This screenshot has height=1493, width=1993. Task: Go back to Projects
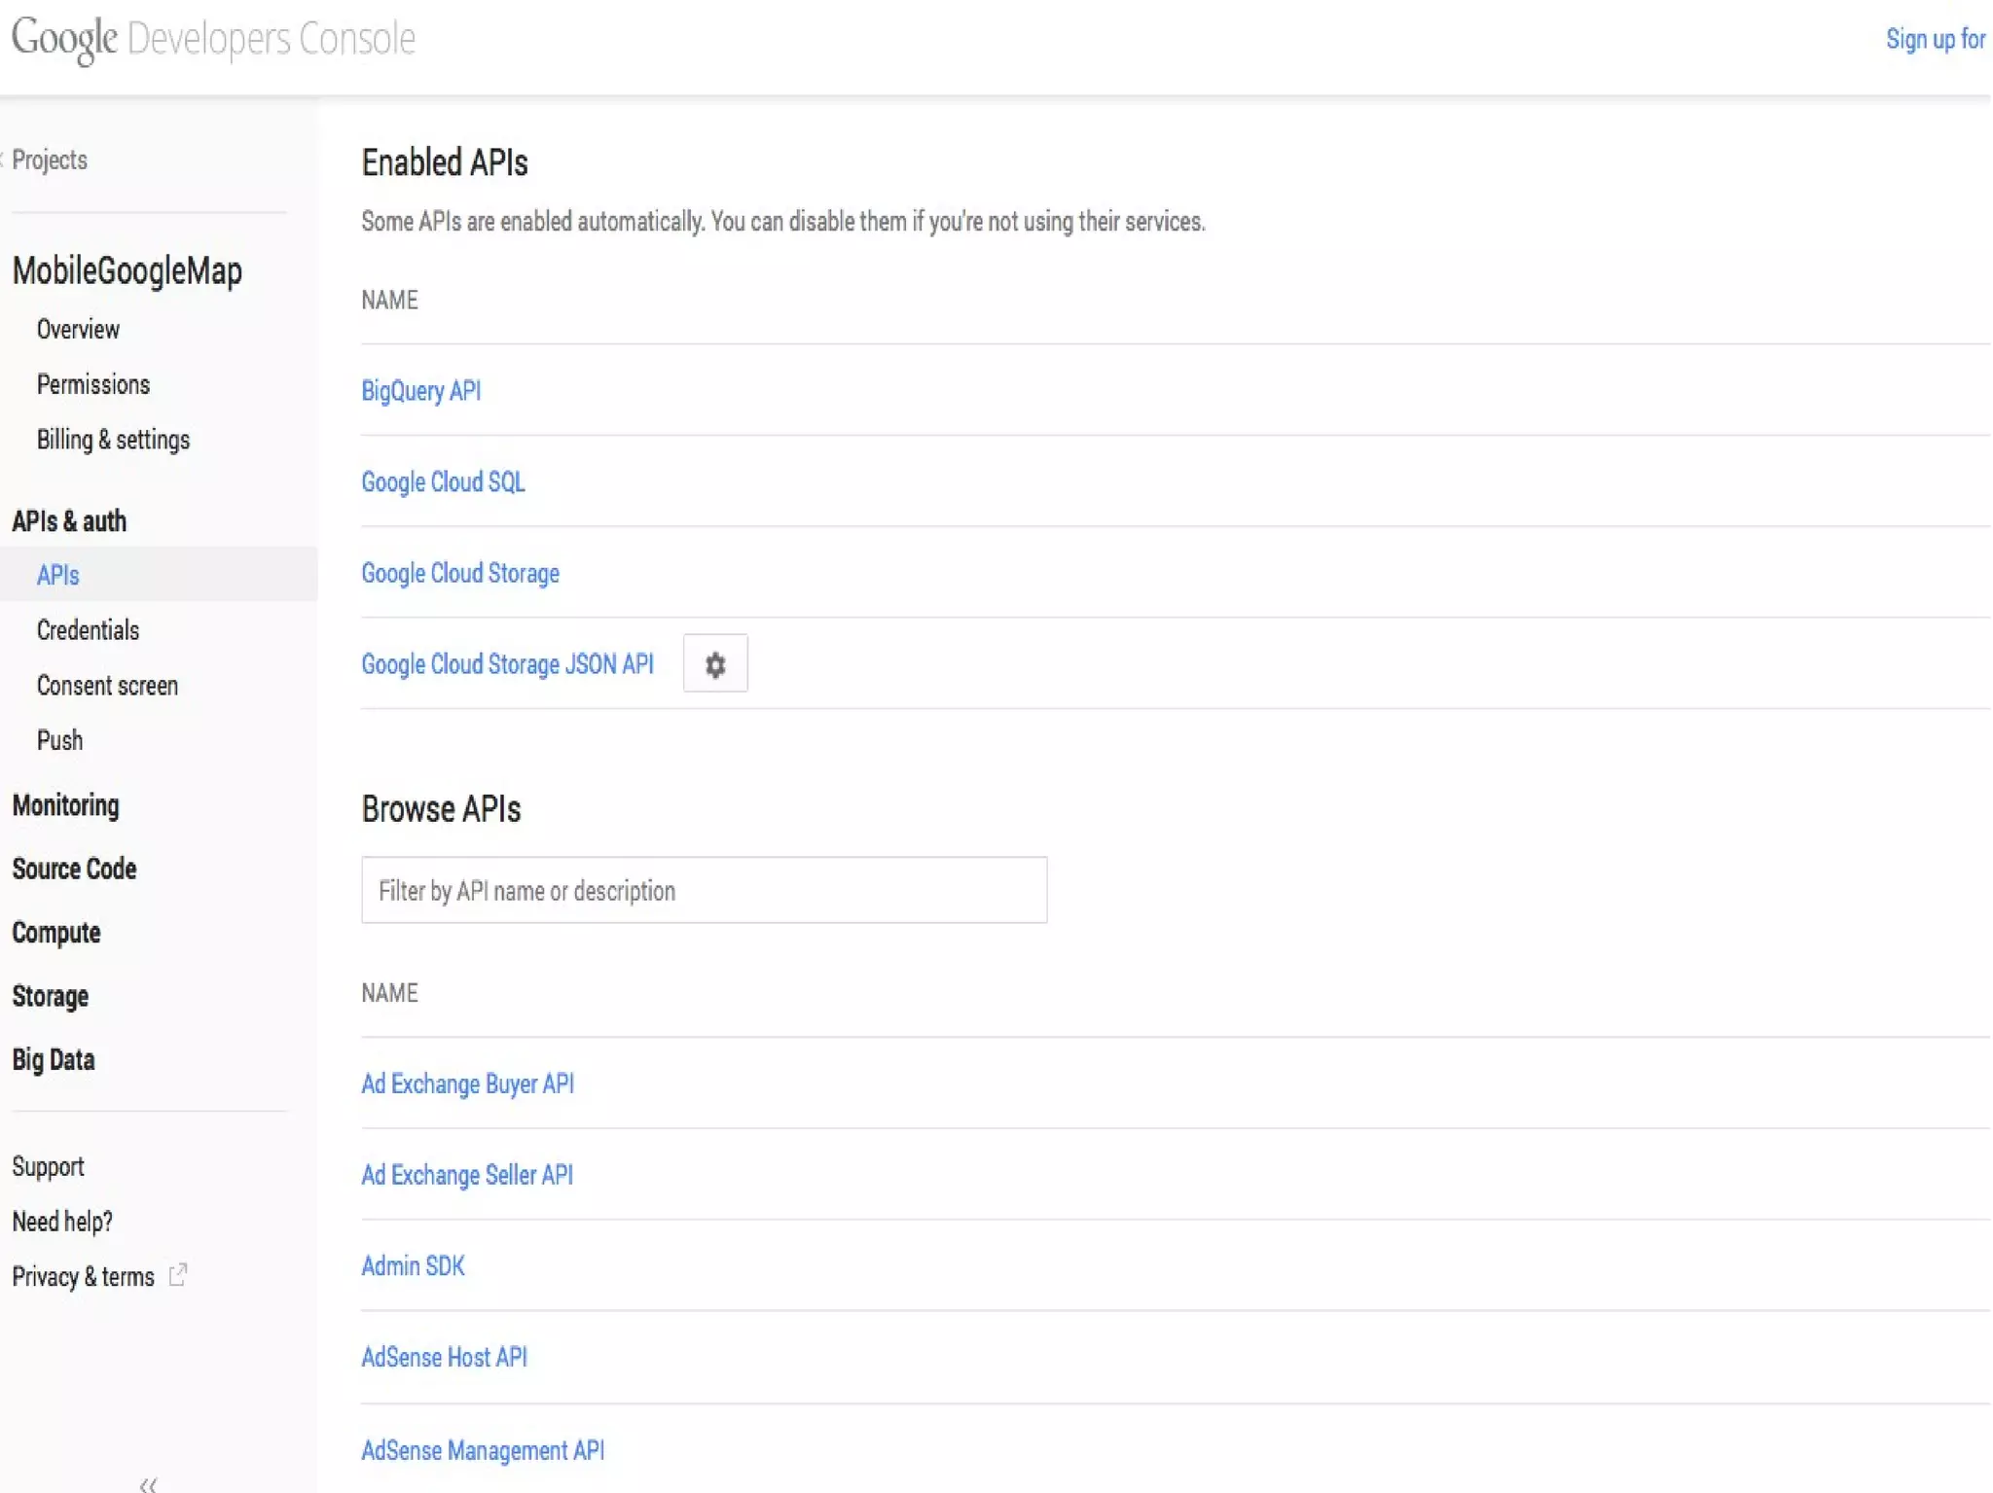point(49,160)
